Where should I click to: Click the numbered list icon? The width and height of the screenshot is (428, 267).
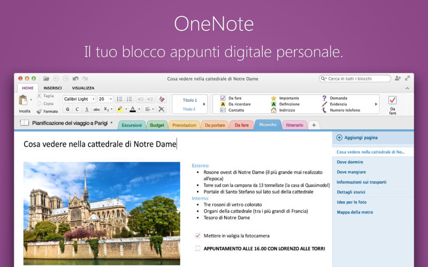(x=129, y=99)
